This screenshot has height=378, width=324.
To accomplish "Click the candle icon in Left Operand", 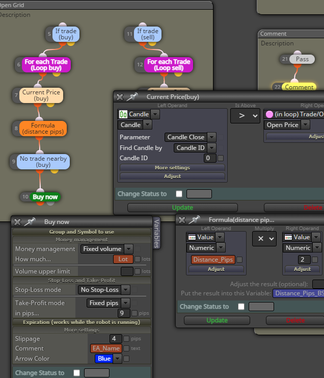I will coord(123,114).
